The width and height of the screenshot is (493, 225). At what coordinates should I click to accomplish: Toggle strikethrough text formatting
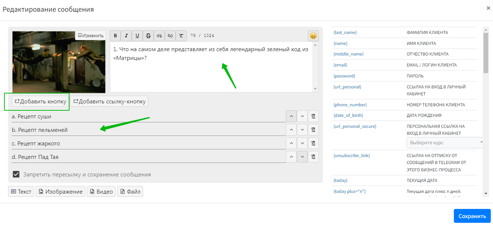[148, 35]
